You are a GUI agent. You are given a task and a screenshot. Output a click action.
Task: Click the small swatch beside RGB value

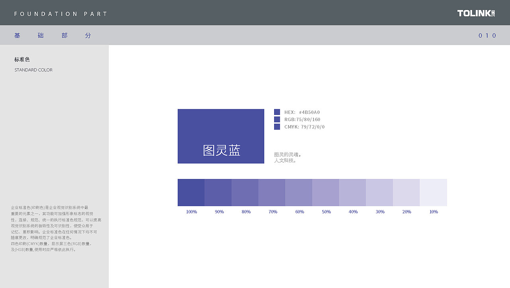click(x=277, y=119)
